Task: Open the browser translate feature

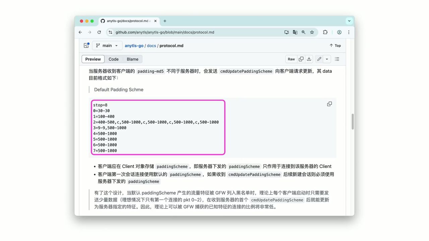Action: point(295,32)
